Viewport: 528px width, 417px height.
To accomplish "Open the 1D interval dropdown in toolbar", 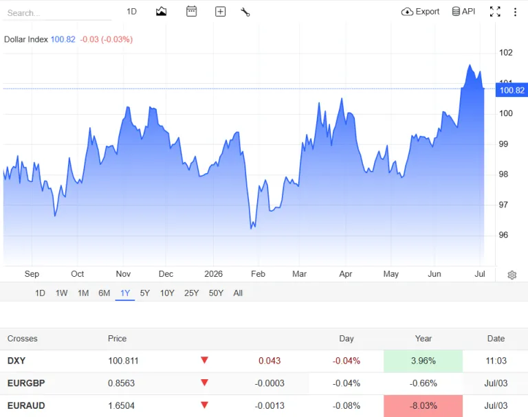I will (x=132, y=12).
